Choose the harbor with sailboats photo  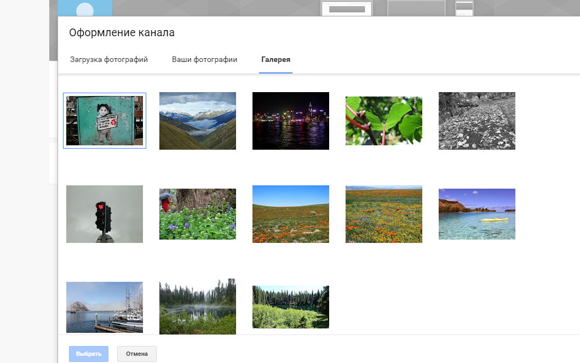[x=105, y=307]
